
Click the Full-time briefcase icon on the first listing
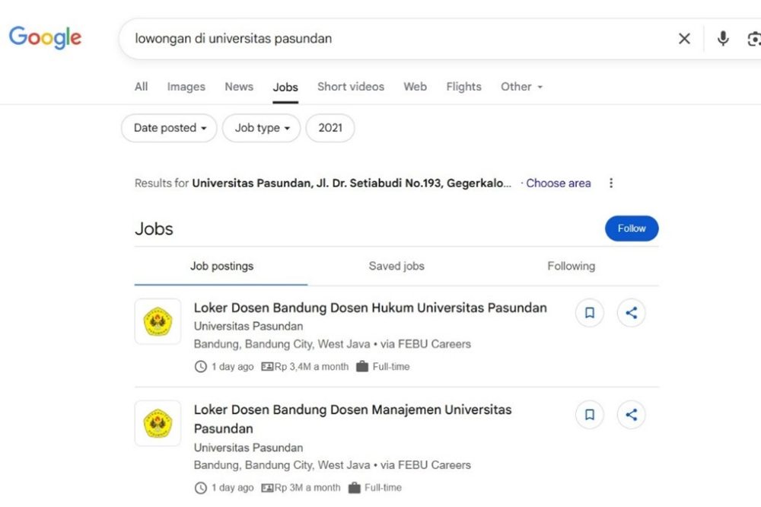click(x=363, y=366)
